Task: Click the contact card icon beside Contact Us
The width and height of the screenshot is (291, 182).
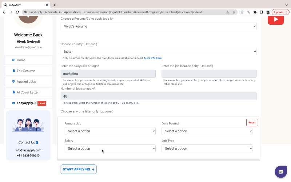Action: coord(37,143)
